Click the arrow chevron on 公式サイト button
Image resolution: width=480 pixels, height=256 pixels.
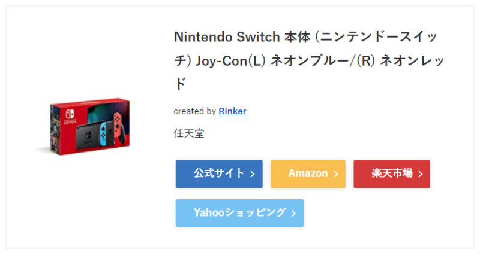[x=253, y=174]
